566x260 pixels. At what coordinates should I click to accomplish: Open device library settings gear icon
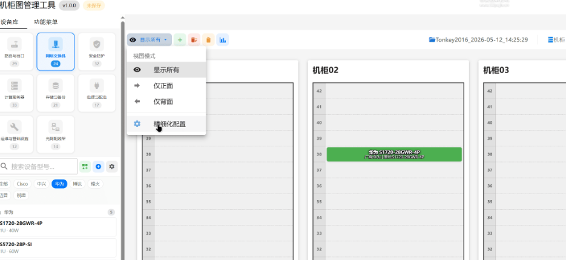point(112,167)
